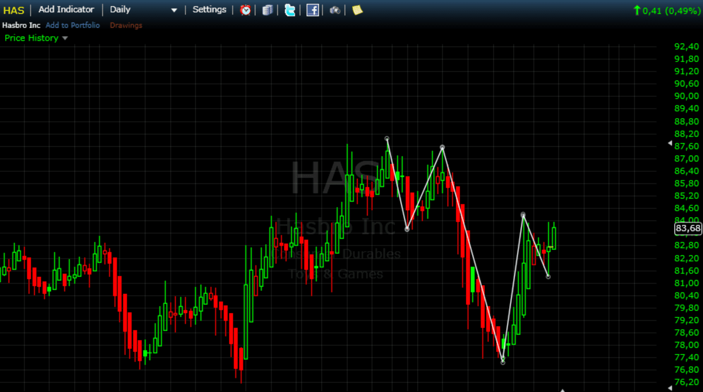Select the 85,20 price axis label

(x=687, y=196)
